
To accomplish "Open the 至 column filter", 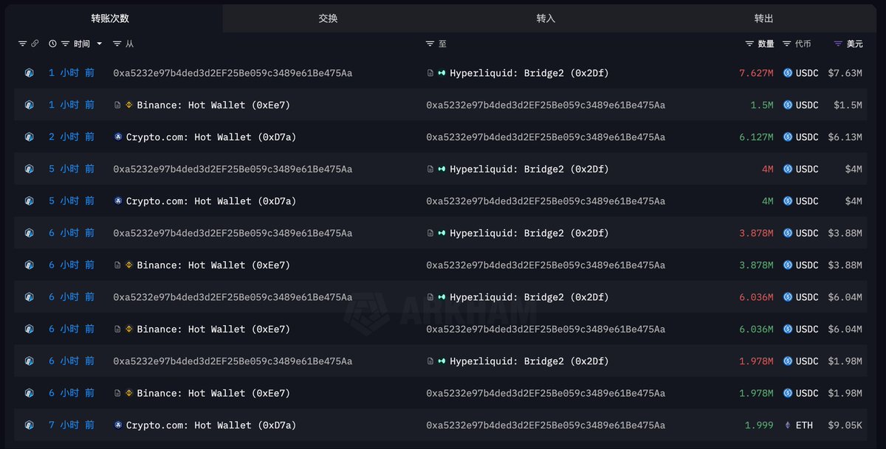I will (430, 44).
